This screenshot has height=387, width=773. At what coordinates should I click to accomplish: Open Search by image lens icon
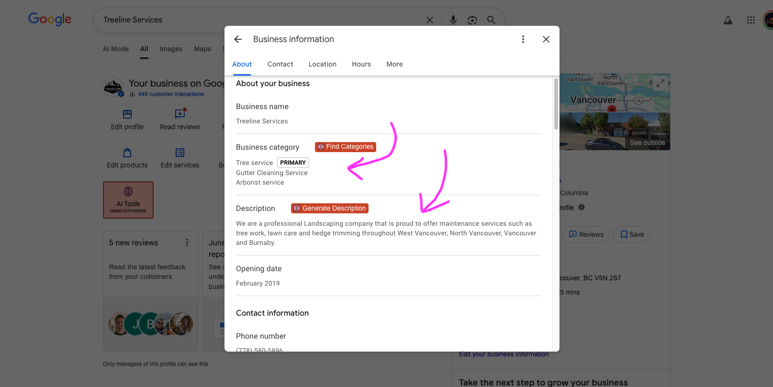472,20
